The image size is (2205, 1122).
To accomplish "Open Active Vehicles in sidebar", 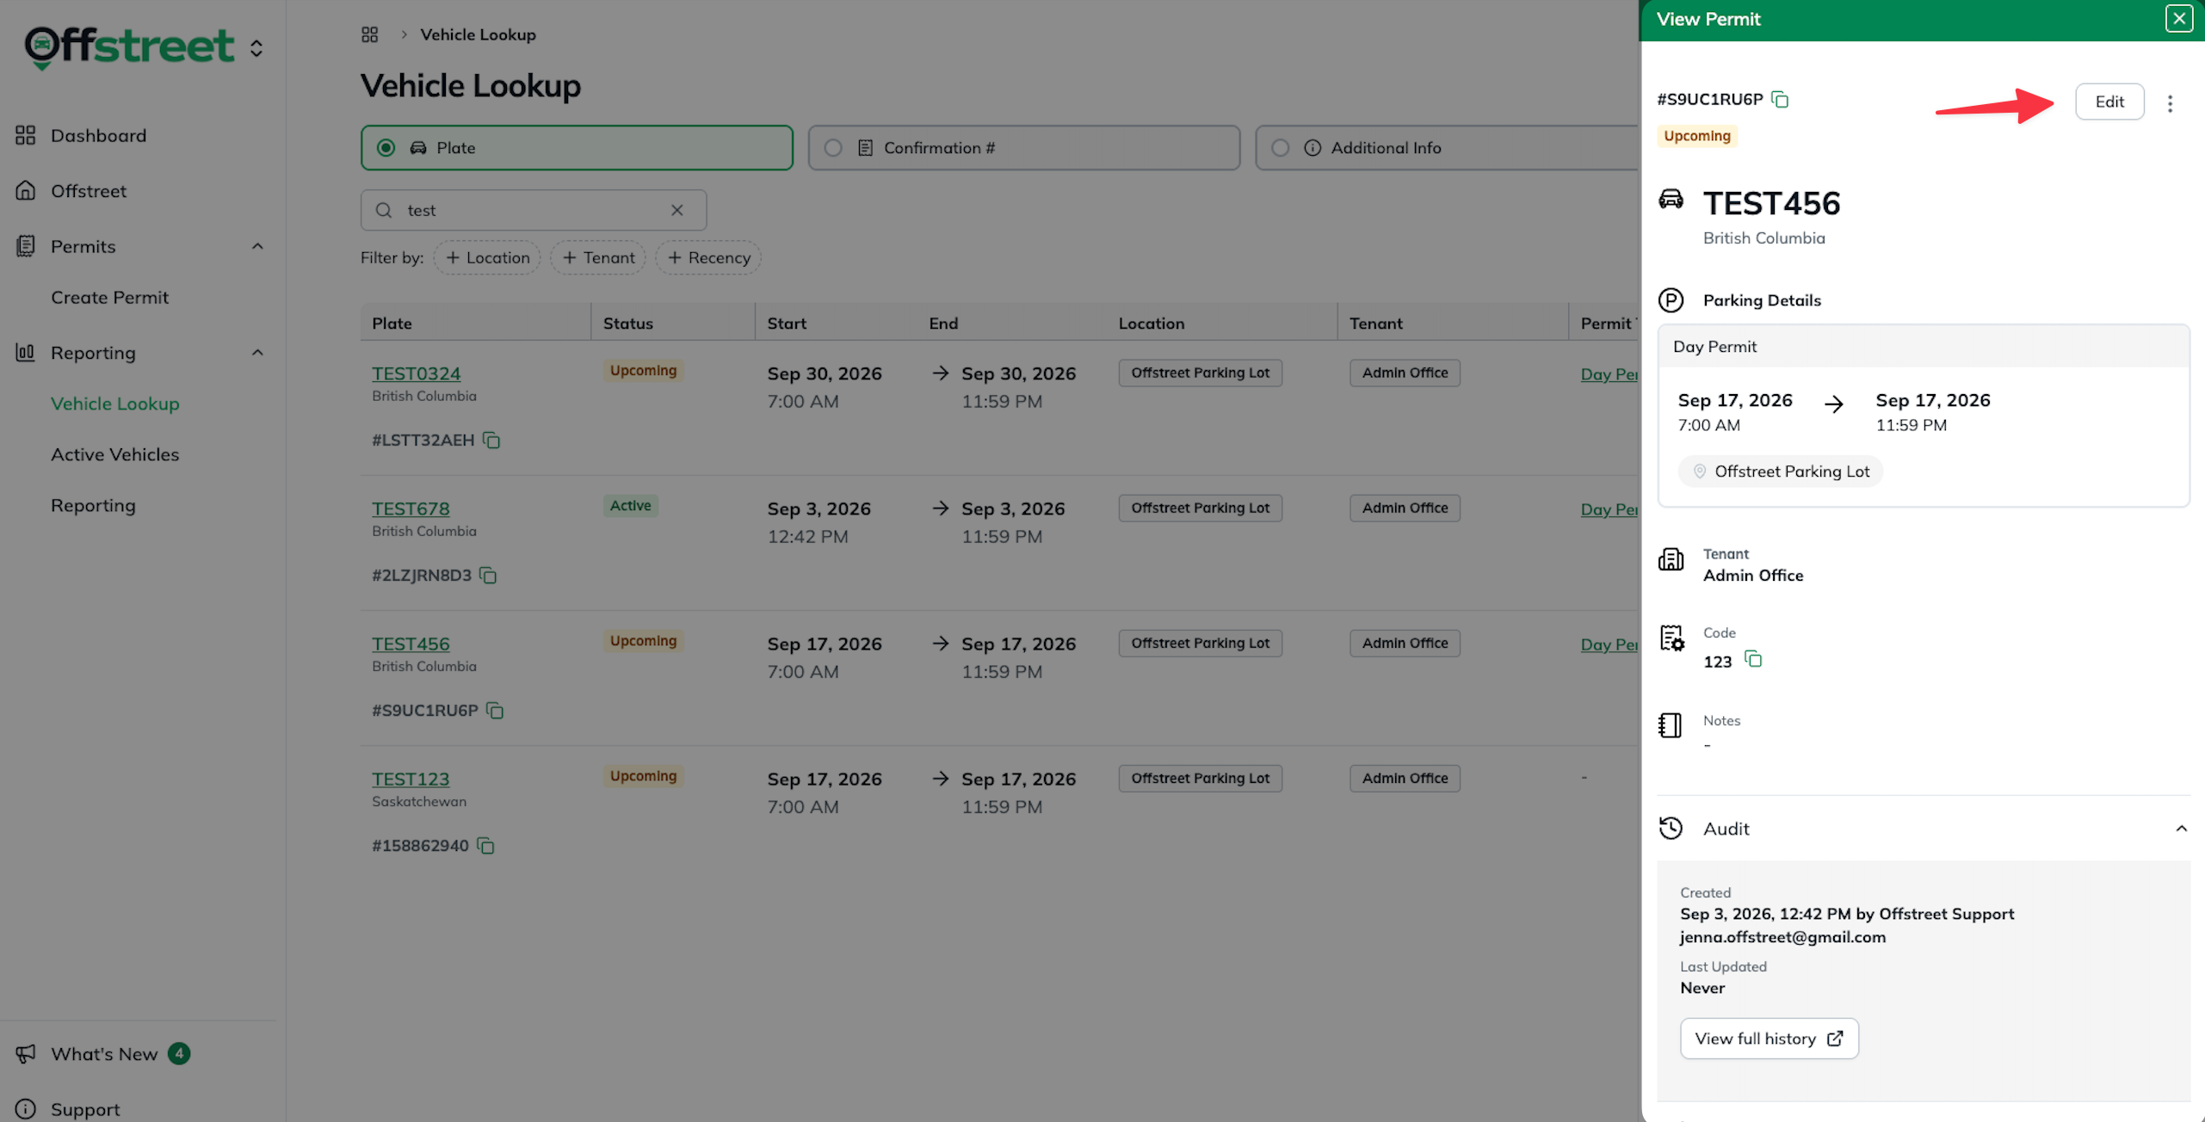I will pos(114,454).
